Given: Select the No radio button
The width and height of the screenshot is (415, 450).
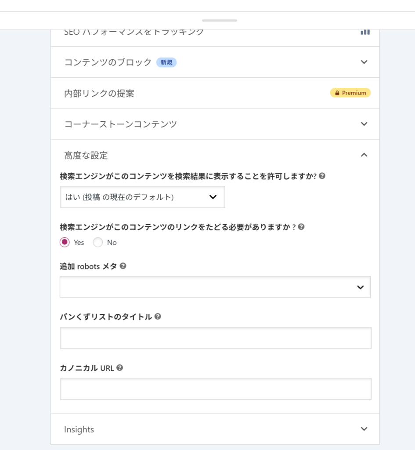Looking at the screenshot, I should click(x=98, y=242).
